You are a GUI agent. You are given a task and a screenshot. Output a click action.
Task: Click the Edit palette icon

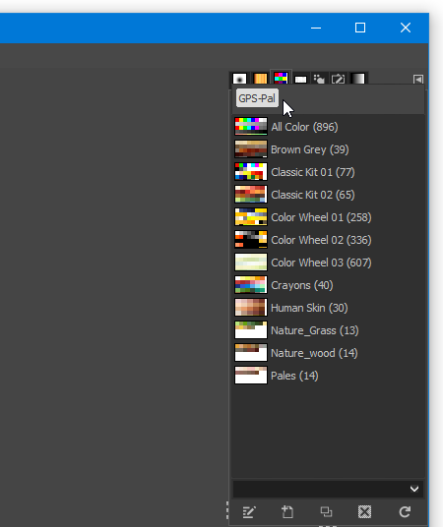point(249,512)
